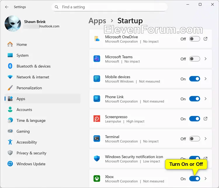Switch off Screenpresso startup toggle
The width and height of the screenshot is (219, 188).
pos(194,119)
